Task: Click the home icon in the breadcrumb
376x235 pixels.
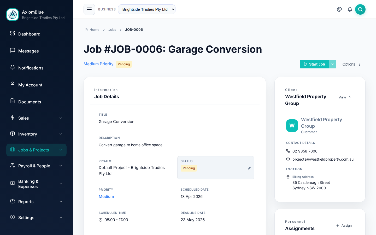Action: pos(86,30)
